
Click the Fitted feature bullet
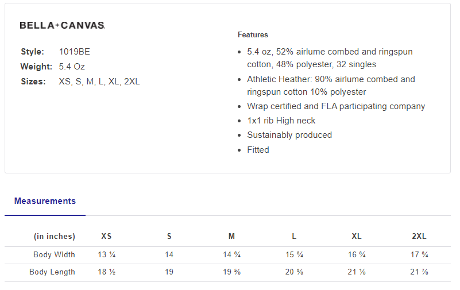[258, 150]
